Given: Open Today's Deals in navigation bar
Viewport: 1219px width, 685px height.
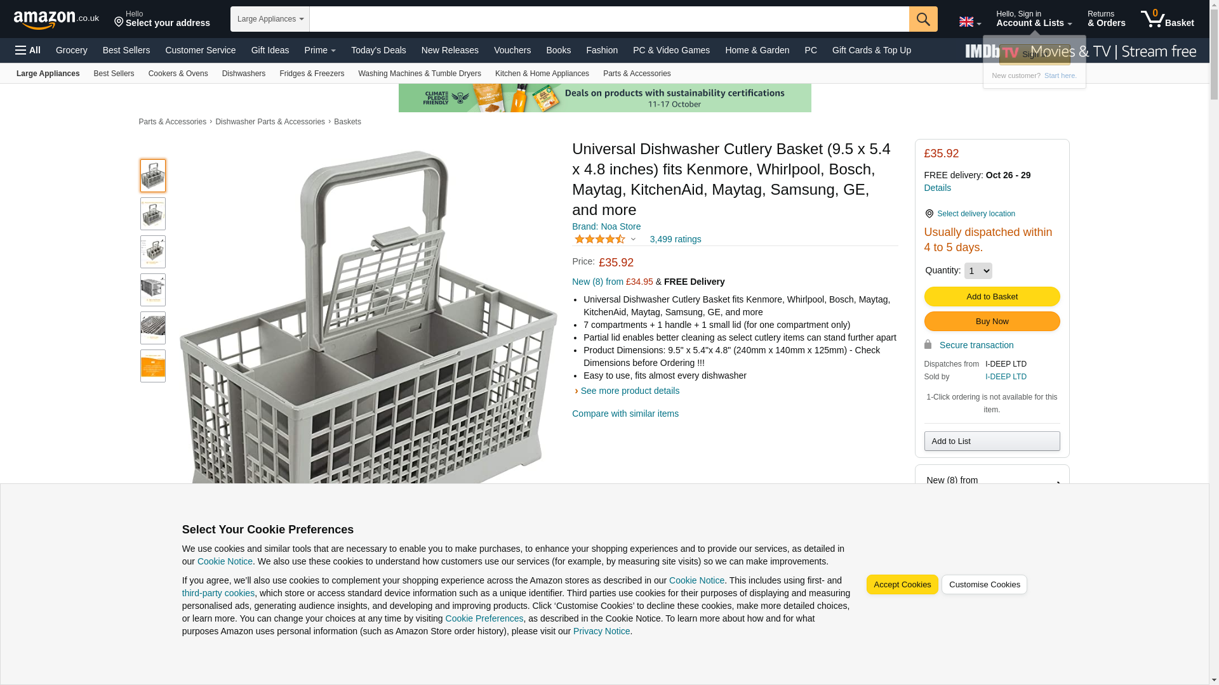Looking at the screenshot, I should (x=378, y=50).
